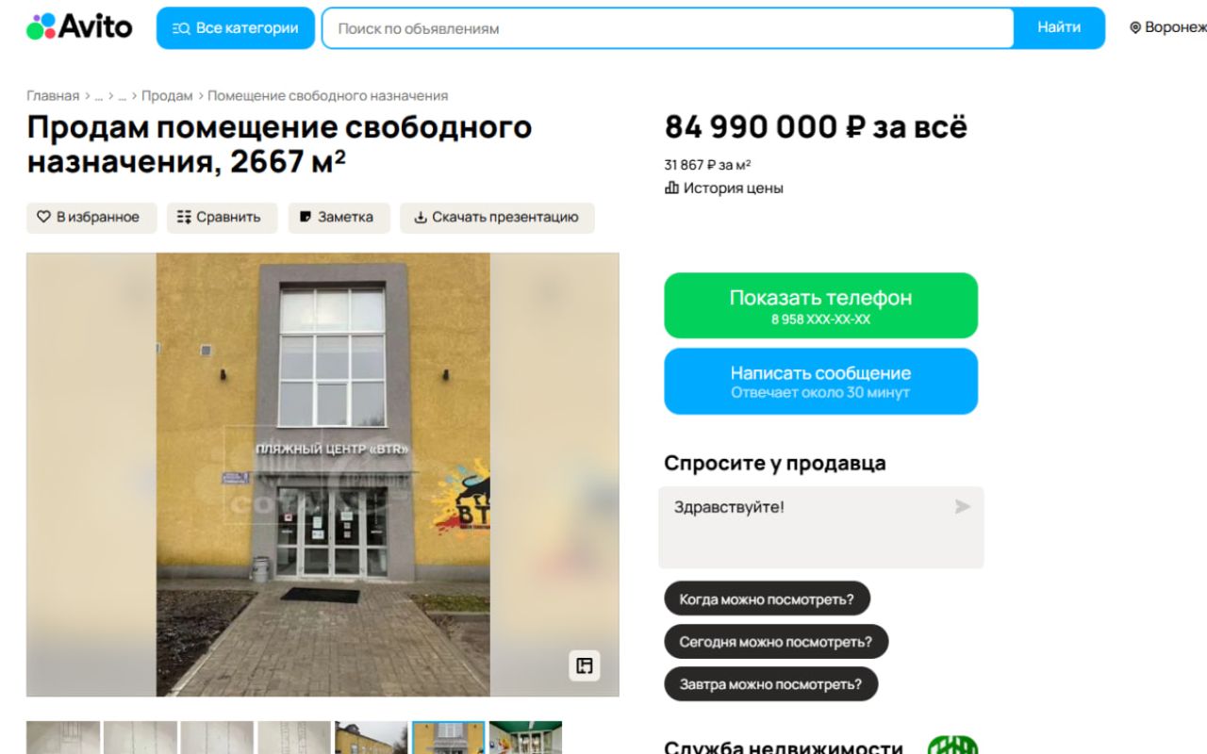Open the Все категории menu
Screen dimensions: 1207x754
point(235,28)
